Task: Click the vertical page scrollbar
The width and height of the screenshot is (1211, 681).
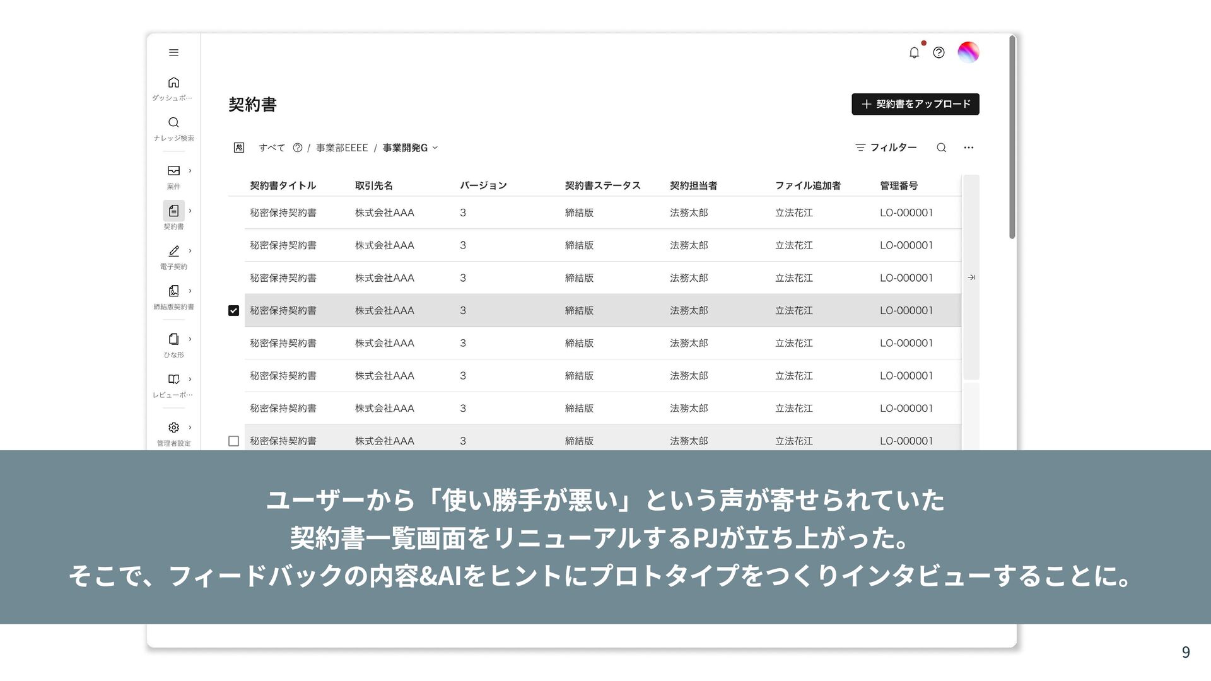Action: pos(1012,137)
